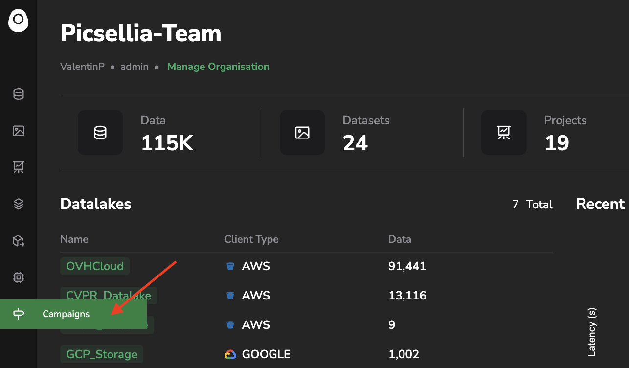Click the admin role text
The height and width of the screenshot is (368, 629).
tap(135, 67)
